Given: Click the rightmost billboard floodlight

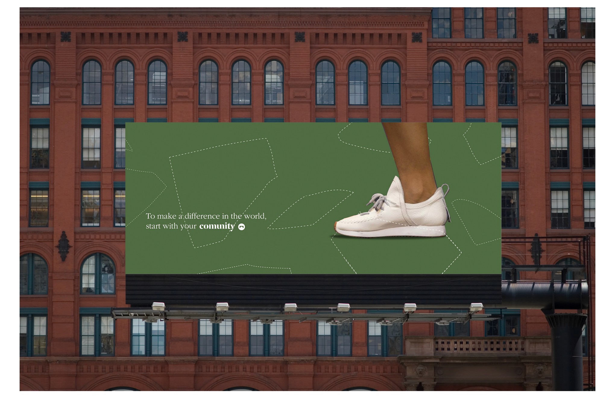Looking at the screenshot, I should pyautogui.click(x=476, y=307).
